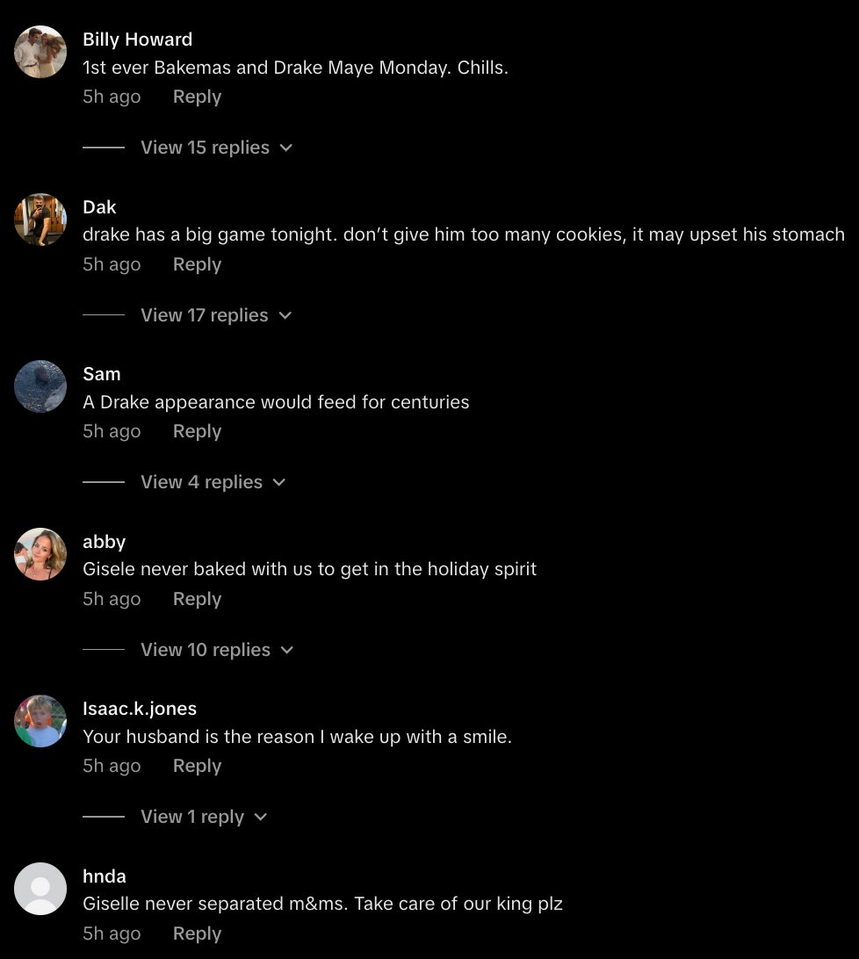
Task: Expand View 15 replies
Action: [216, 148]
